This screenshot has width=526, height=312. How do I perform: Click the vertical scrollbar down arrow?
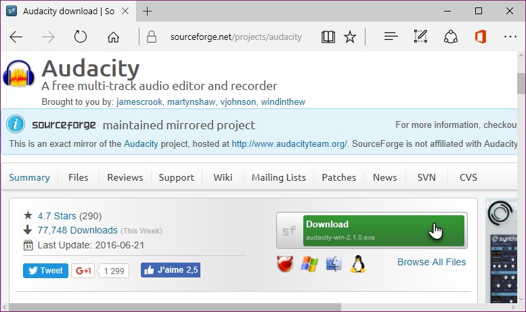click(521, 299)
